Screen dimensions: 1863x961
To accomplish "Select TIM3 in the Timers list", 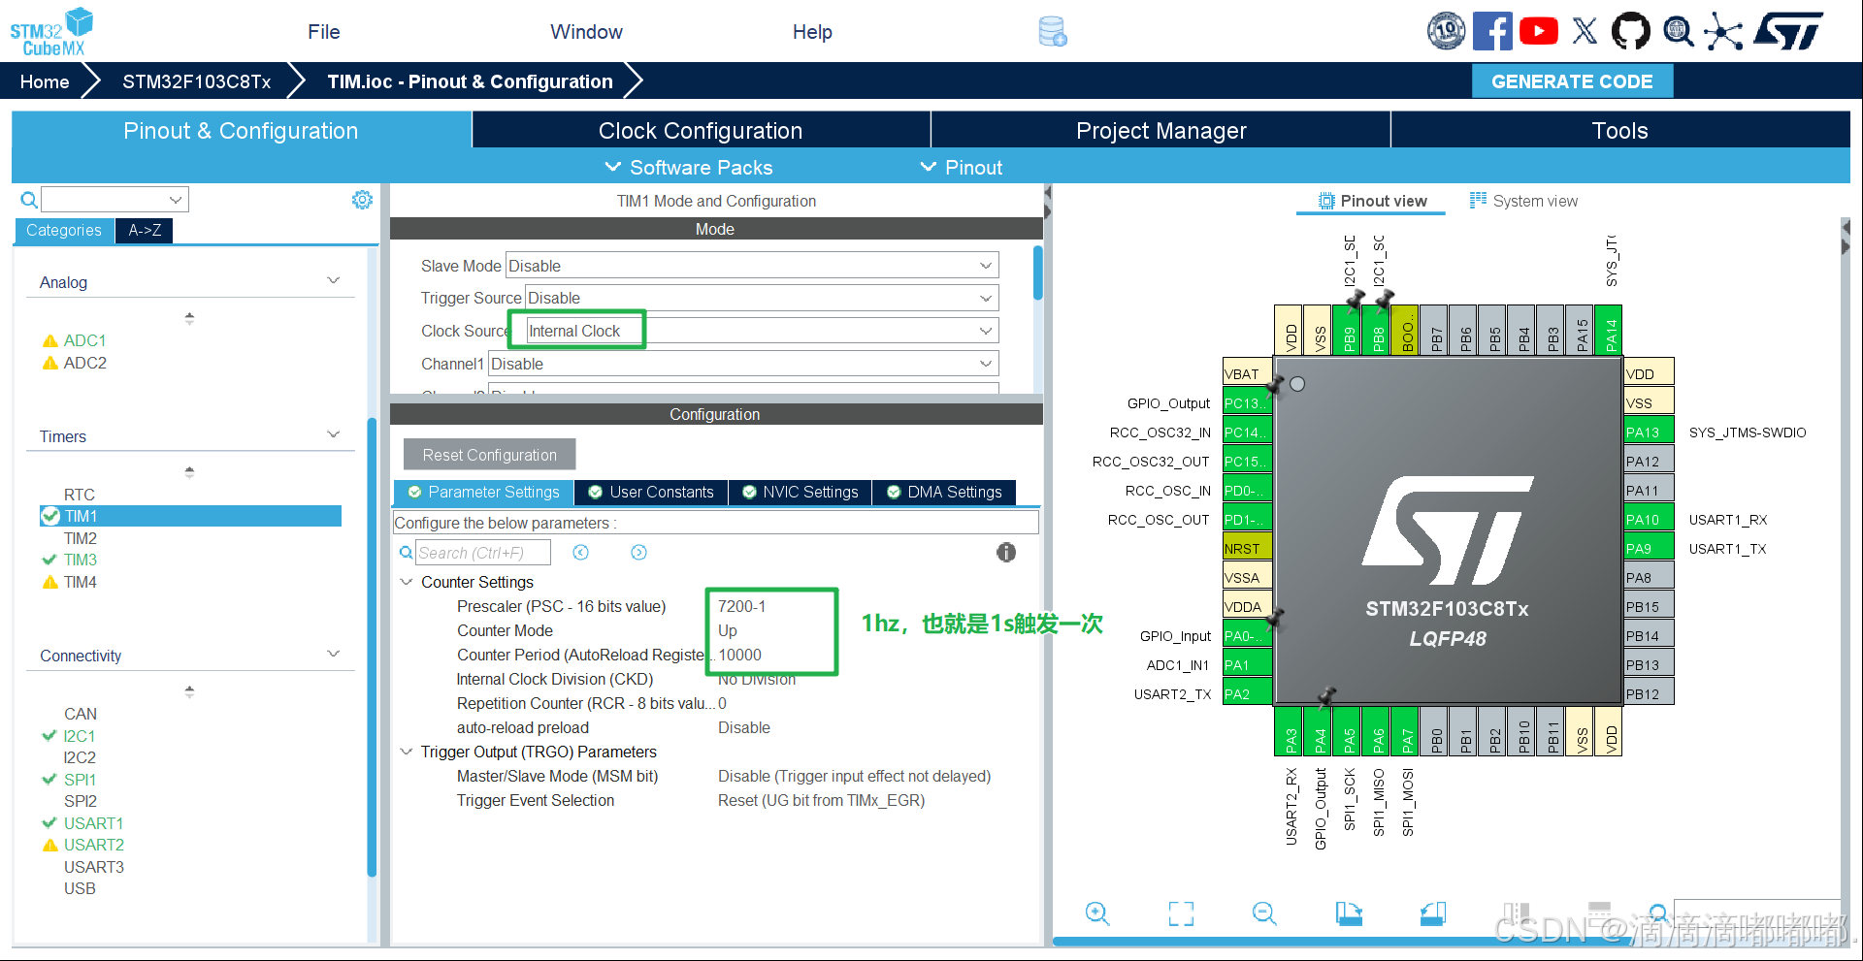I will pos(81,560).
